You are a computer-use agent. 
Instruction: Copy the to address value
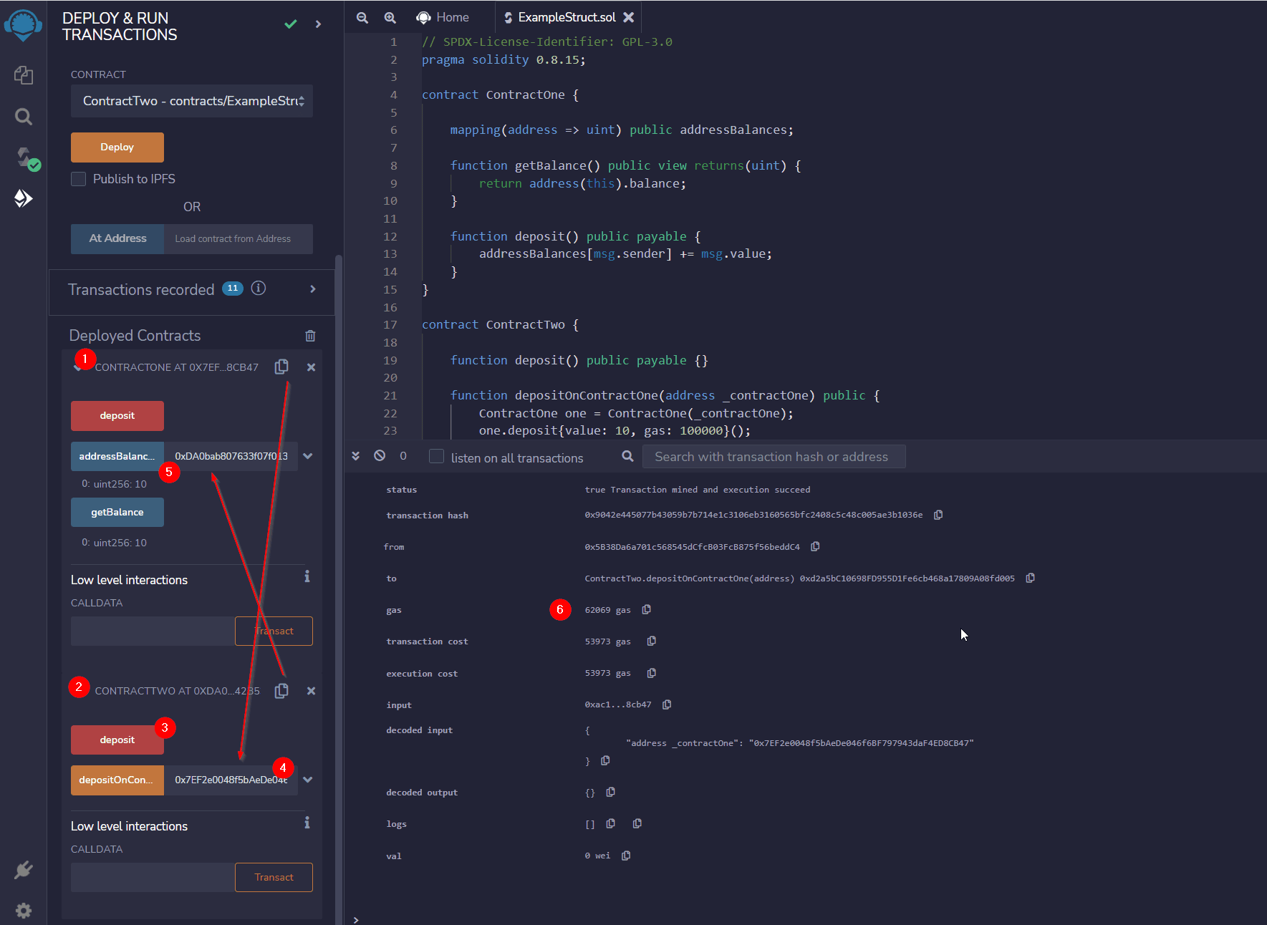point(1030,578)
